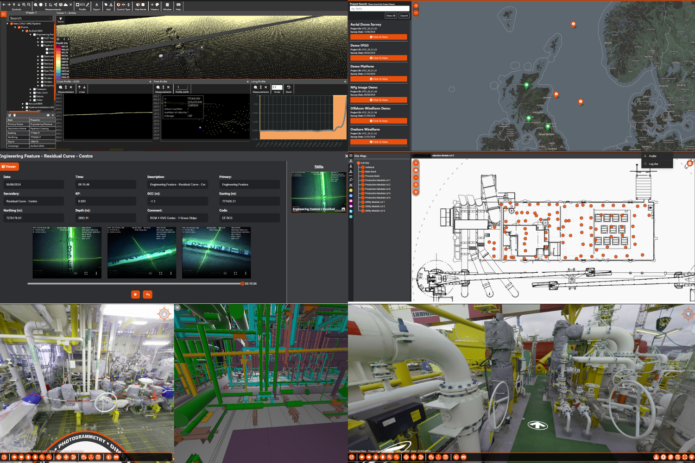Add a new viewer with the plus icon

152,5
